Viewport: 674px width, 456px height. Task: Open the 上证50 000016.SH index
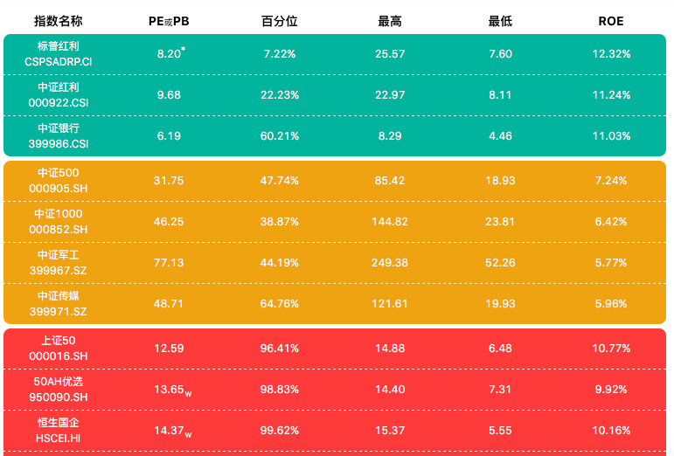pyautogui.click(x=59, y=348)
